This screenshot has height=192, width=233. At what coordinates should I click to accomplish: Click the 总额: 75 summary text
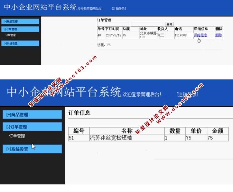click(104, 45)
